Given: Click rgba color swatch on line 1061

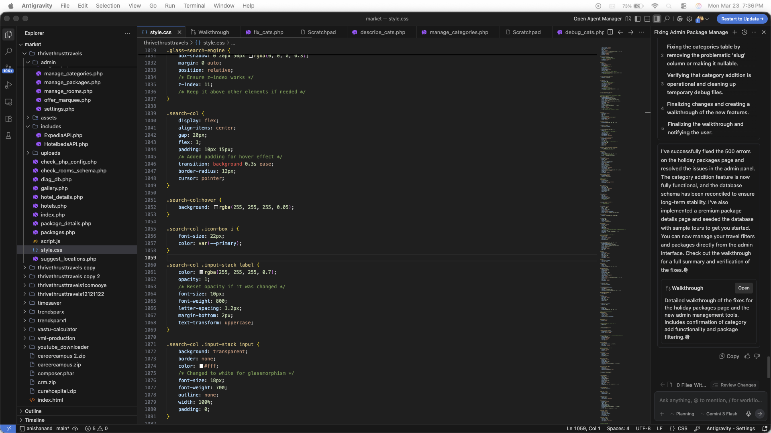Looking at the screenshot, I should [x=202, y=272].
